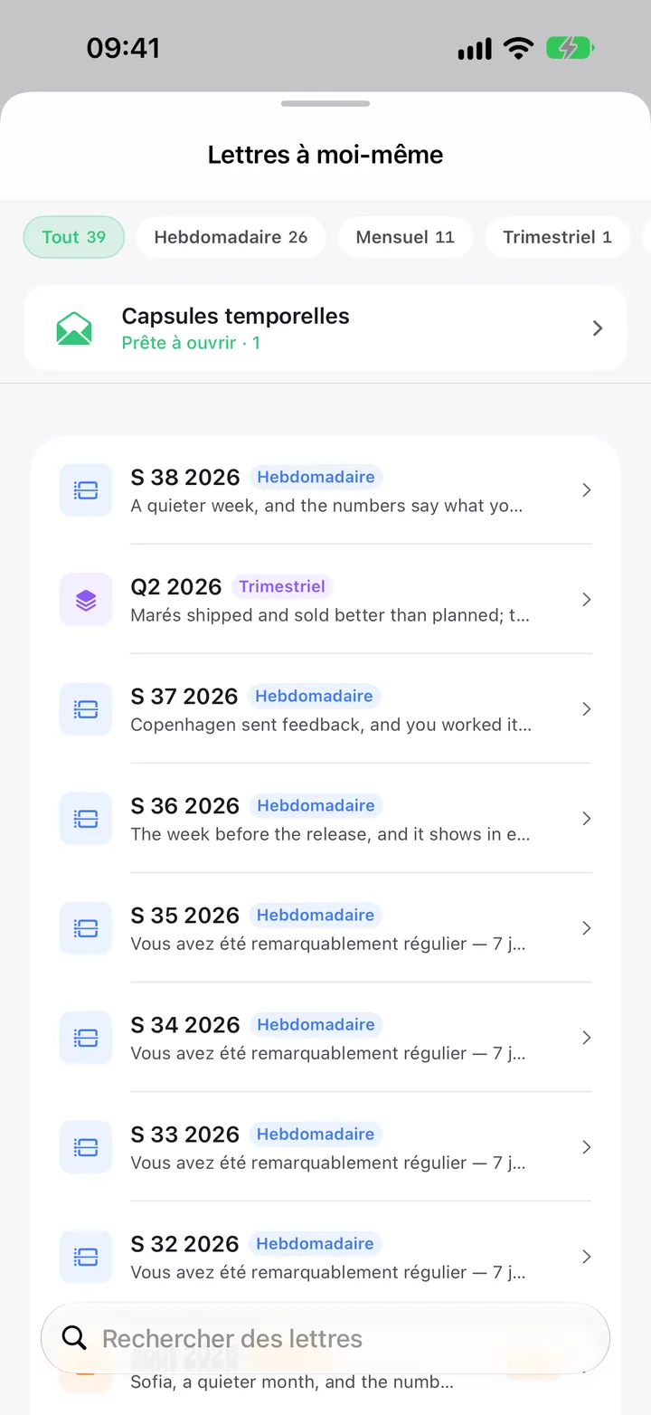The width and height of the screenshot is (651, 1415).
Task: Select the Tout 39 filter chip
Action: pos(74,237)
